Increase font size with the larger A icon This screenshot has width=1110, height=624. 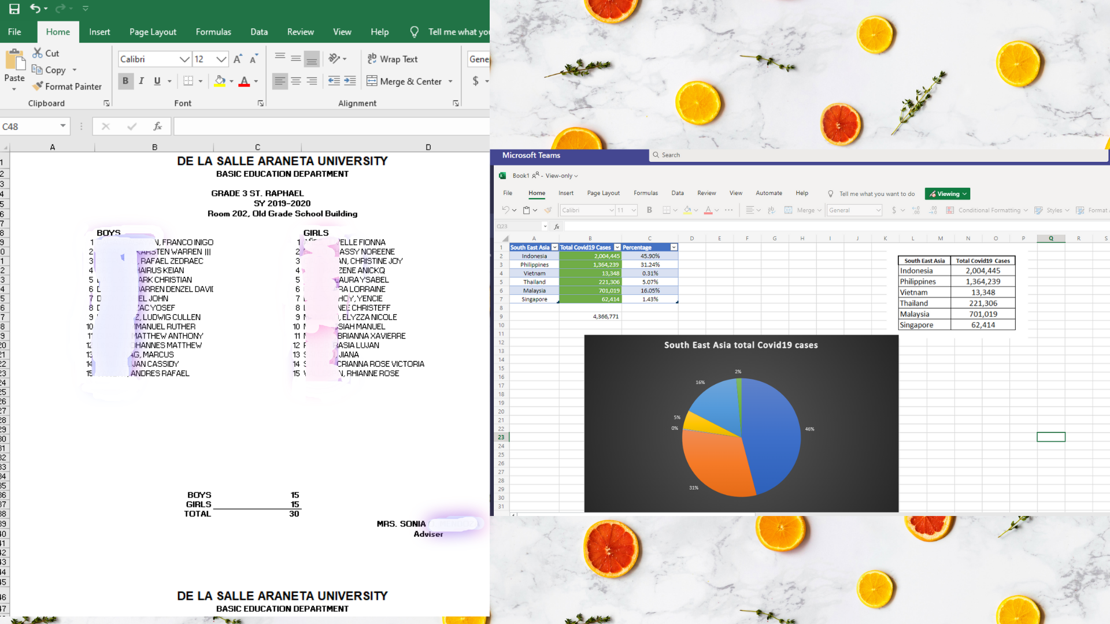coord(238,59)
